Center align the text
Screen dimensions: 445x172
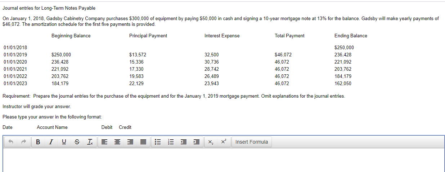point(117,142)
